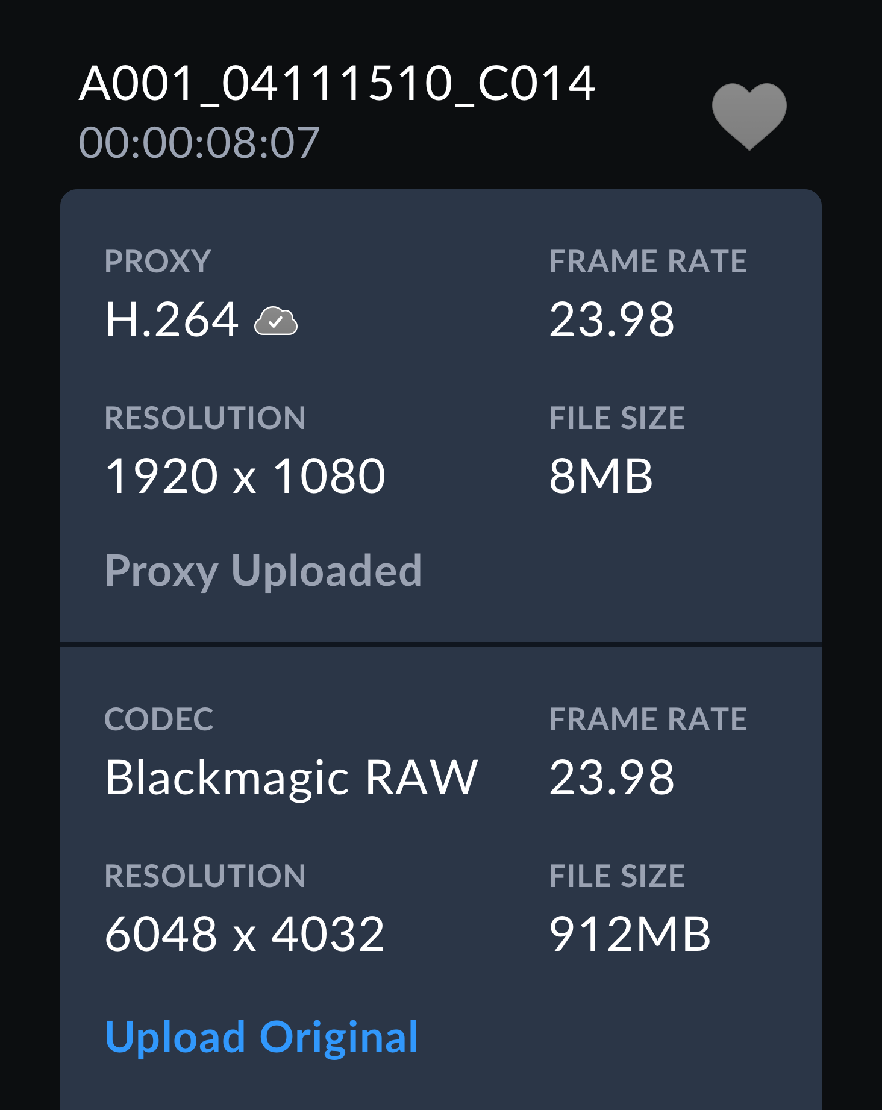Viewport: 882px width, 1110px height.
Task: Click the PROXY section label
Action: pos(158,262)
